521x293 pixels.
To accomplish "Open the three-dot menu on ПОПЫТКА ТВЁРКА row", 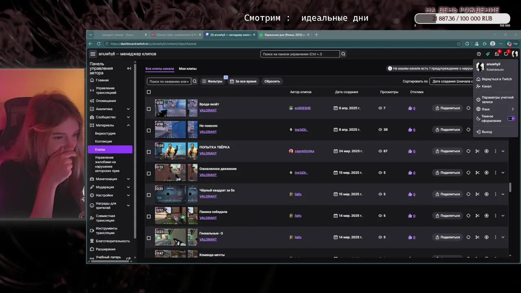I will click(495, 151).
